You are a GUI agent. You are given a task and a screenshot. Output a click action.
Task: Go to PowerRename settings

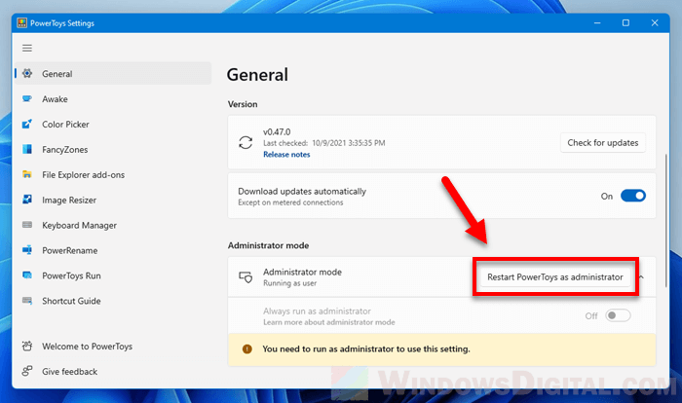113,250
